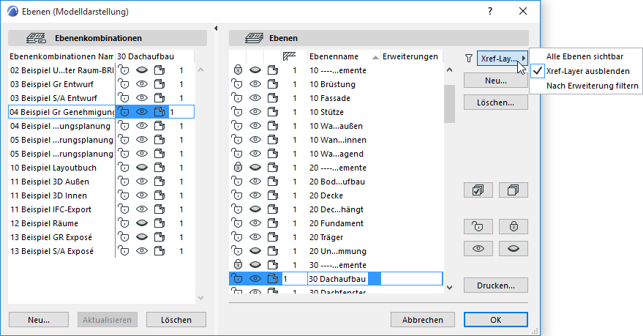Click the unlock layers button (open padlock)

(x=478, y=225)
